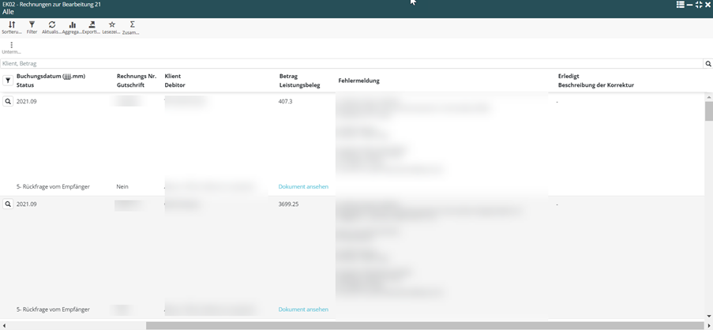The image size is (713, 330).
Task: Open the Untermenü three-dot menu
Action: pos(11,47)
